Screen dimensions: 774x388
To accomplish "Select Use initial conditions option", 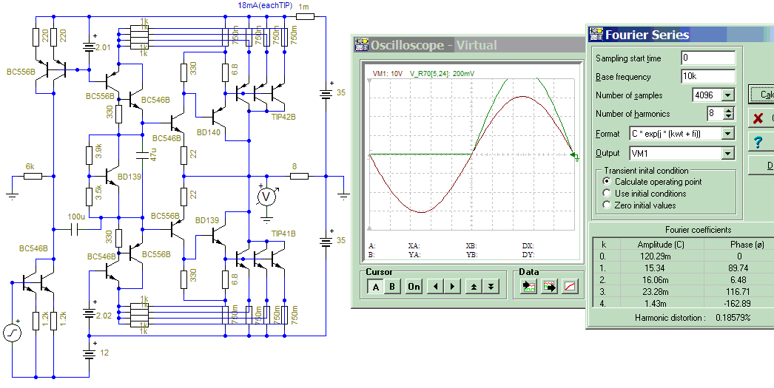I will (608, 194).
